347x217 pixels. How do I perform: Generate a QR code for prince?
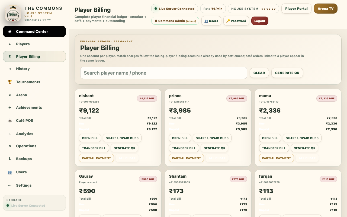(x=214, y=148)
